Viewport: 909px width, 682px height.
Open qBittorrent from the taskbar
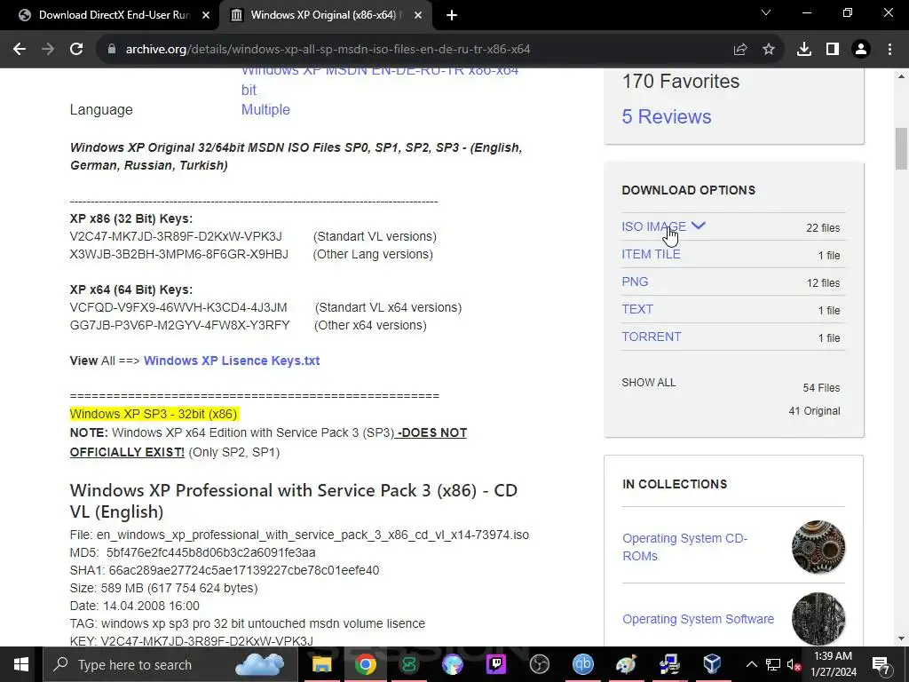click(x=582, y=664)
